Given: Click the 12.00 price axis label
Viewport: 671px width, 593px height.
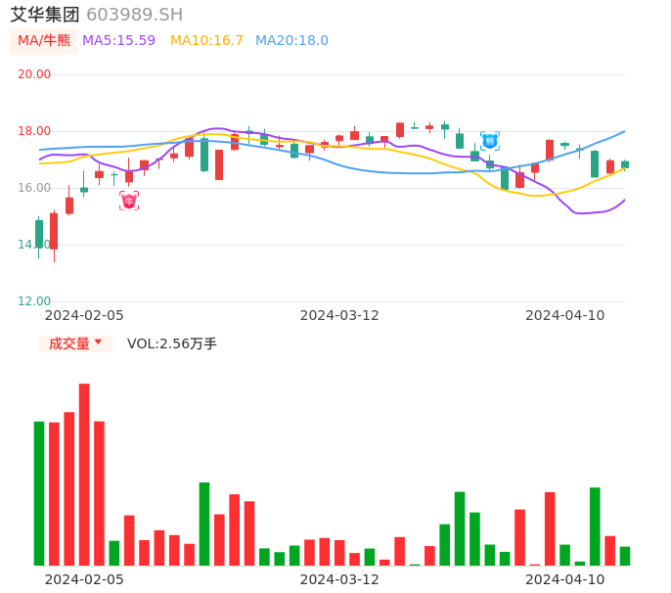Looking at the screenshot, I should click(34, 301).
